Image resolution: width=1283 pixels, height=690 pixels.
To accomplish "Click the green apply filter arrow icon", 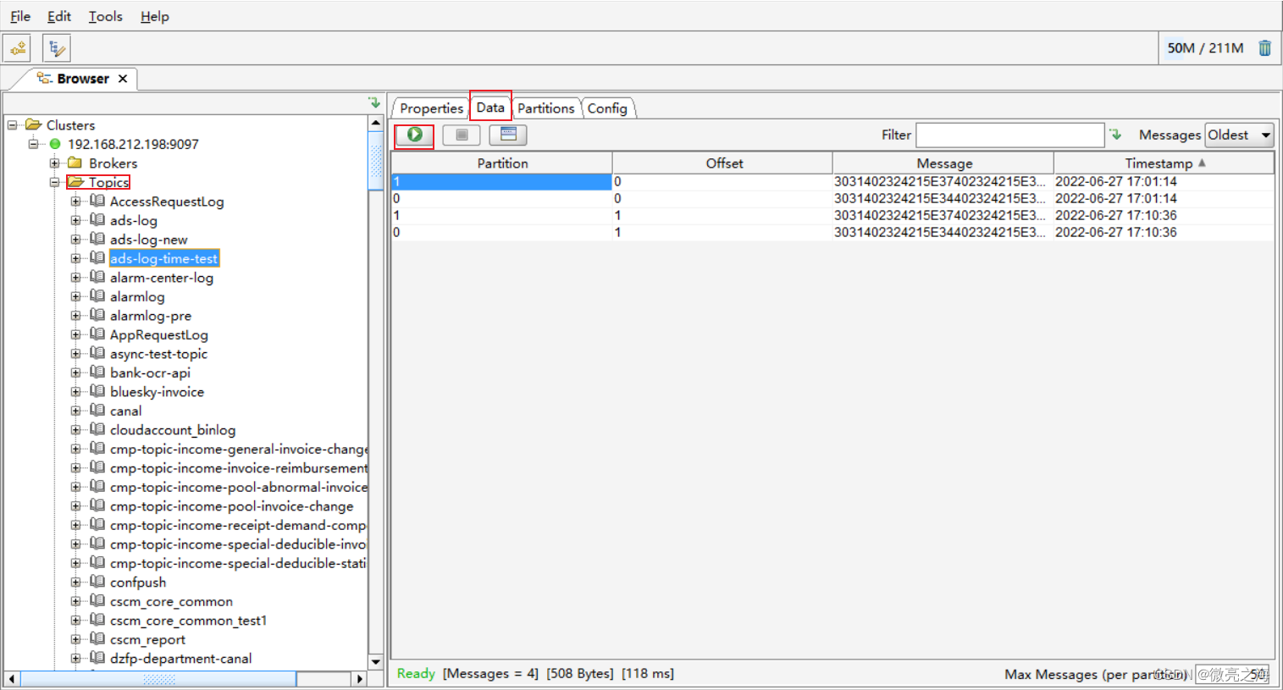I will coord(1115,135).
